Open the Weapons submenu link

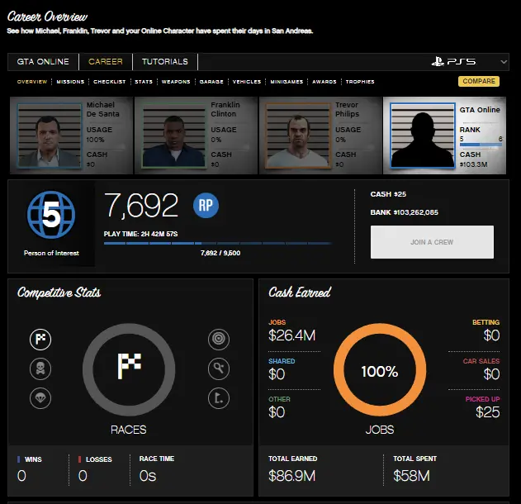tap(176, 82)
